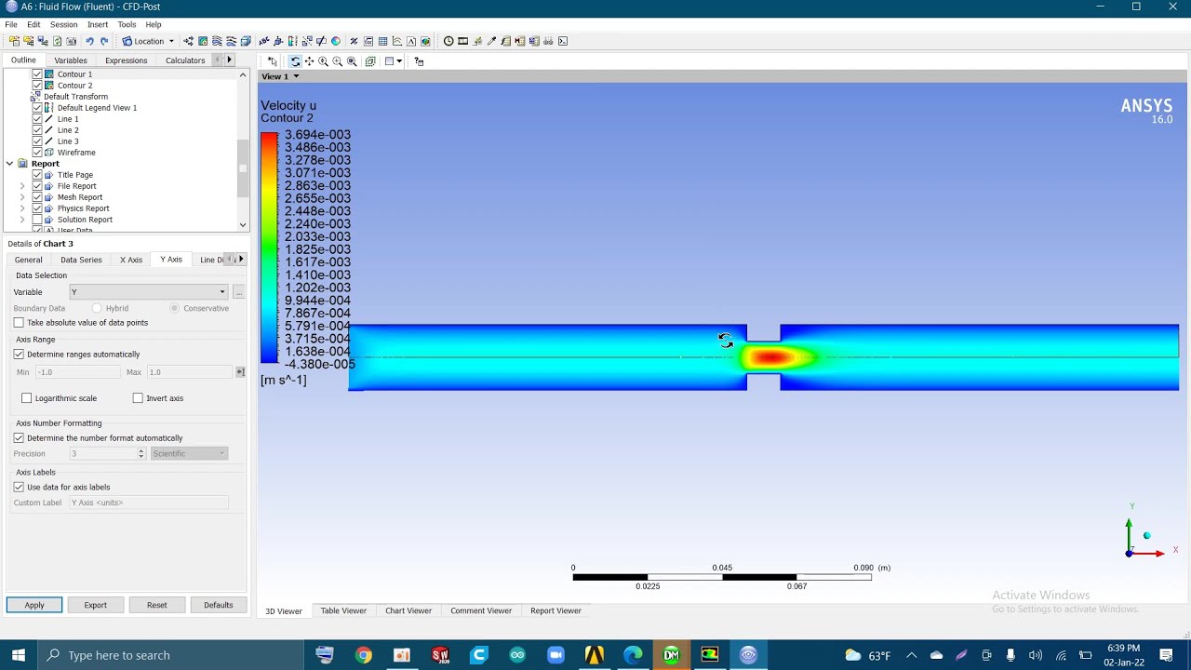
Task: Activate the Rotate view tool
Action: point(295,61)
